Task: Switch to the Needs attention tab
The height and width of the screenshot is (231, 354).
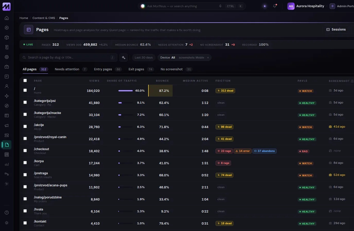Action: tap(71, 69)
